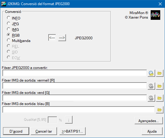Screen dimensions: 165x138
Task: Click the MiraMon logo image
Action: coord(155,15)
